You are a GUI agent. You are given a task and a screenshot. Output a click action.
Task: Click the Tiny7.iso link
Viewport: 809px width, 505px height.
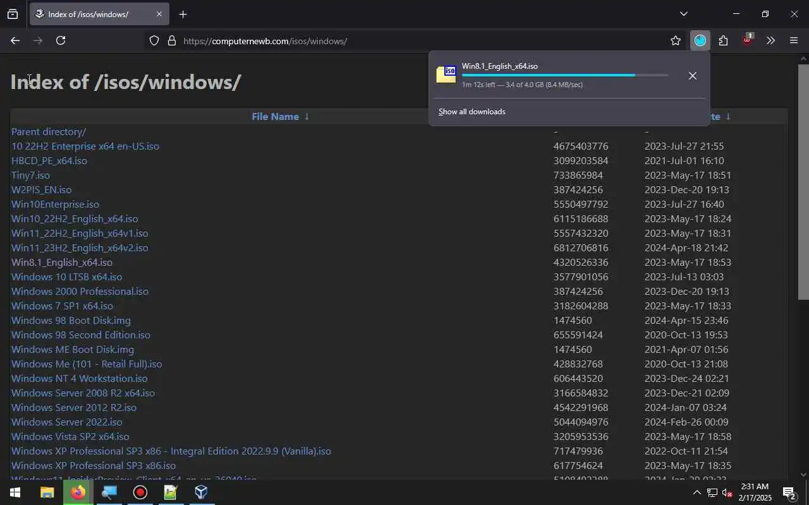click(x=30, y=175)
